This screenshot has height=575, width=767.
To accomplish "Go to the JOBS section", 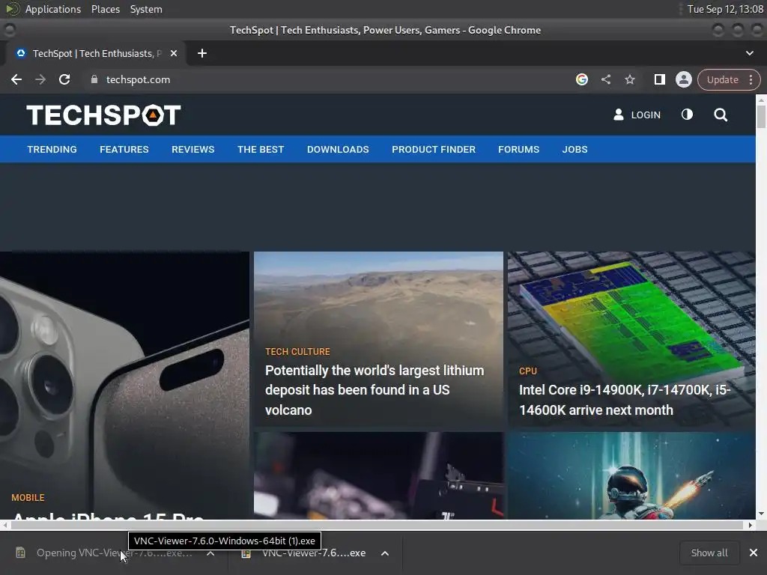I will pyautogui.click(x=575, y=150).
